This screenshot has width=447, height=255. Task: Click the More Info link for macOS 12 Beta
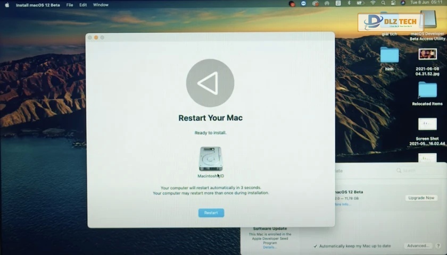click(342, 204)
